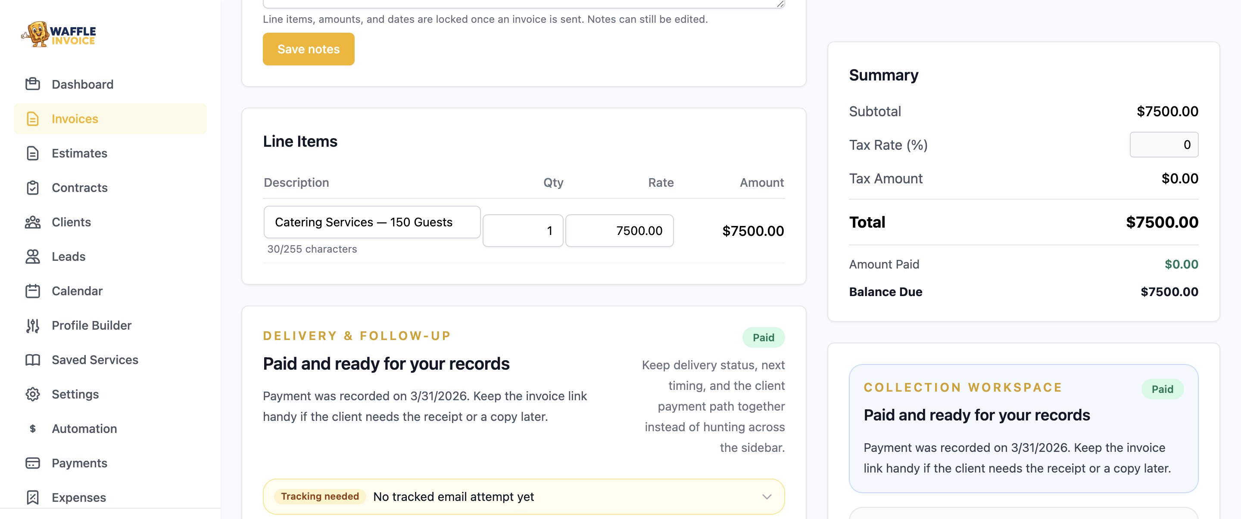Go to Saved Services
Viewport: 1241px width, 519px height.
tap(110, 360)
